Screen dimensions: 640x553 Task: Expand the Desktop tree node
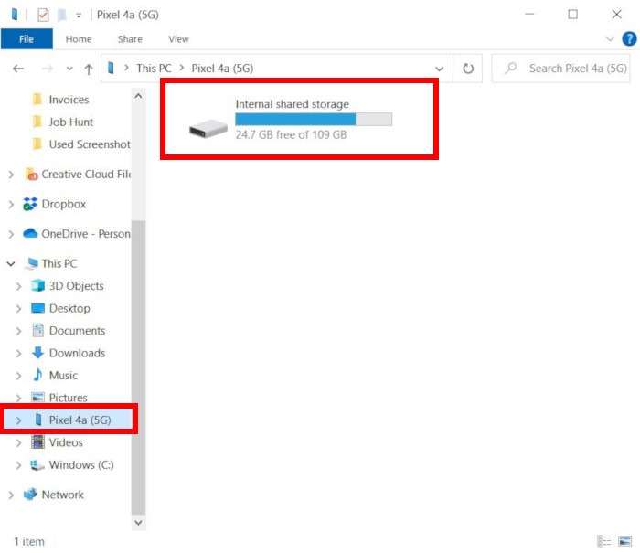(18, 309)
